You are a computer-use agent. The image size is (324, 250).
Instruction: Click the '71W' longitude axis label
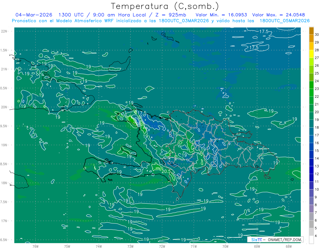[x=194, y=246]
